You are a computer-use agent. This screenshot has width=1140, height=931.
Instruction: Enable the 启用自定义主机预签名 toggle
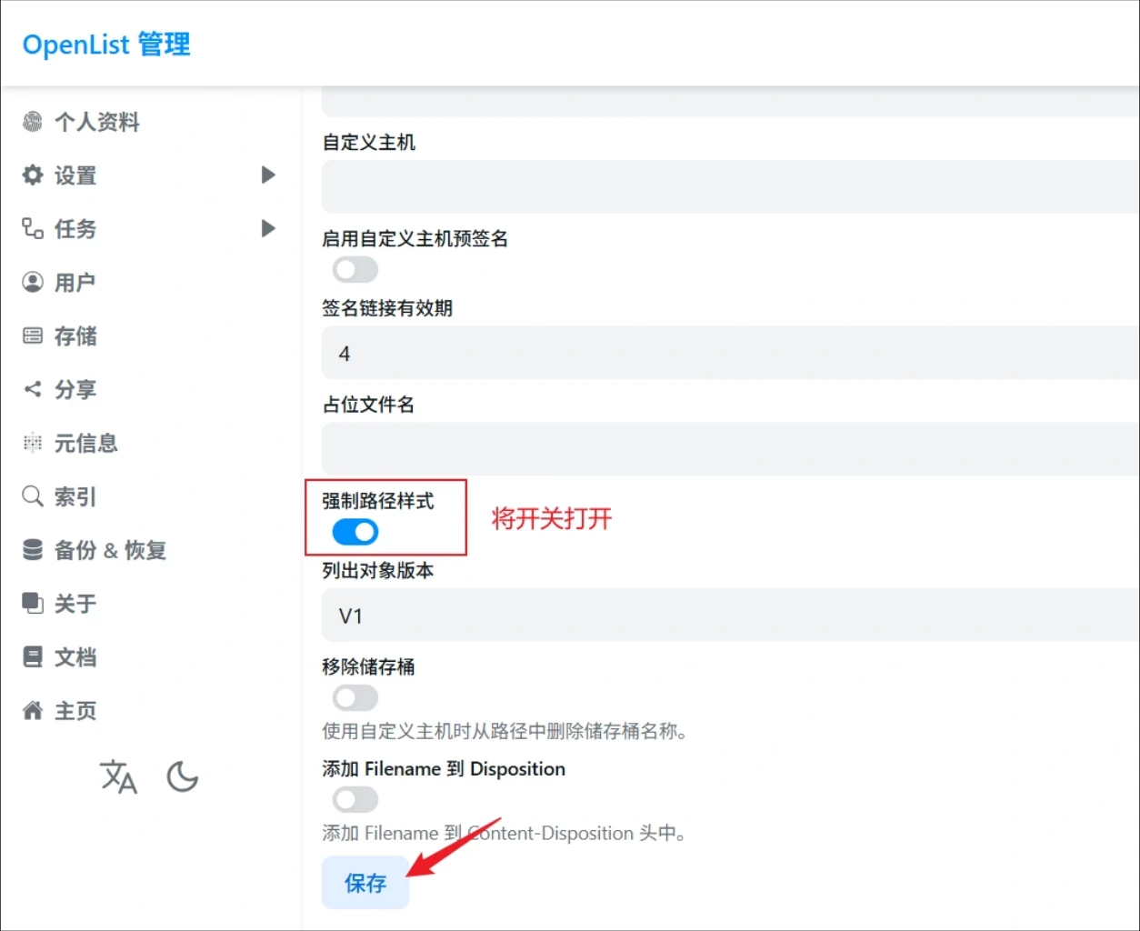click(355, 270)
